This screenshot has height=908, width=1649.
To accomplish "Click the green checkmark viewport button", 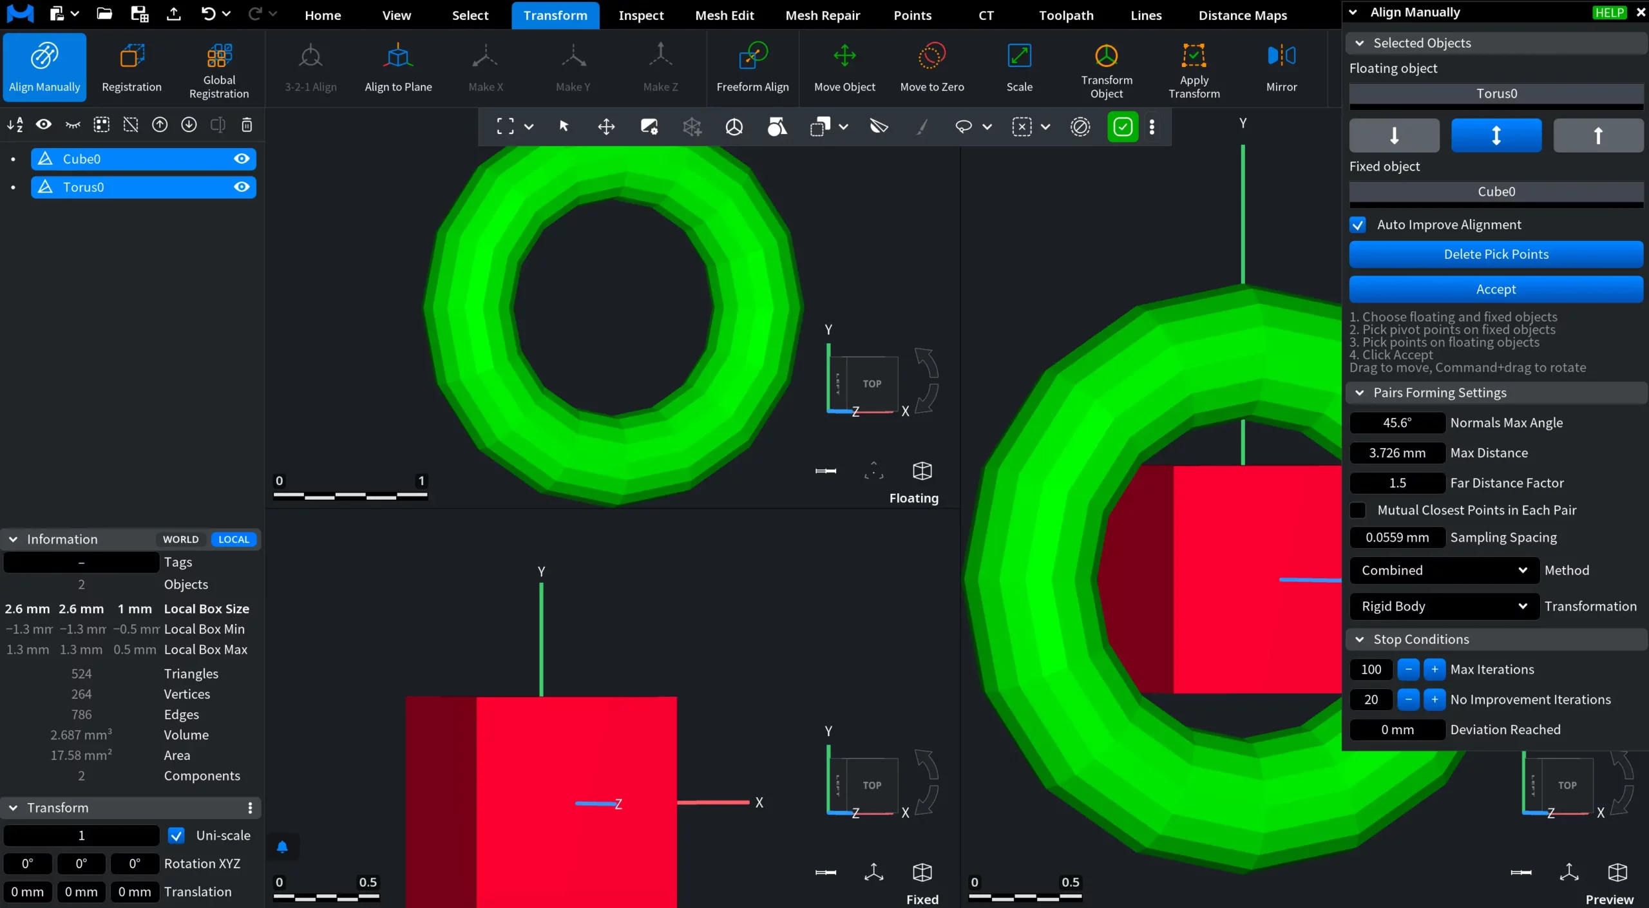I will [x=1123, y=126].
